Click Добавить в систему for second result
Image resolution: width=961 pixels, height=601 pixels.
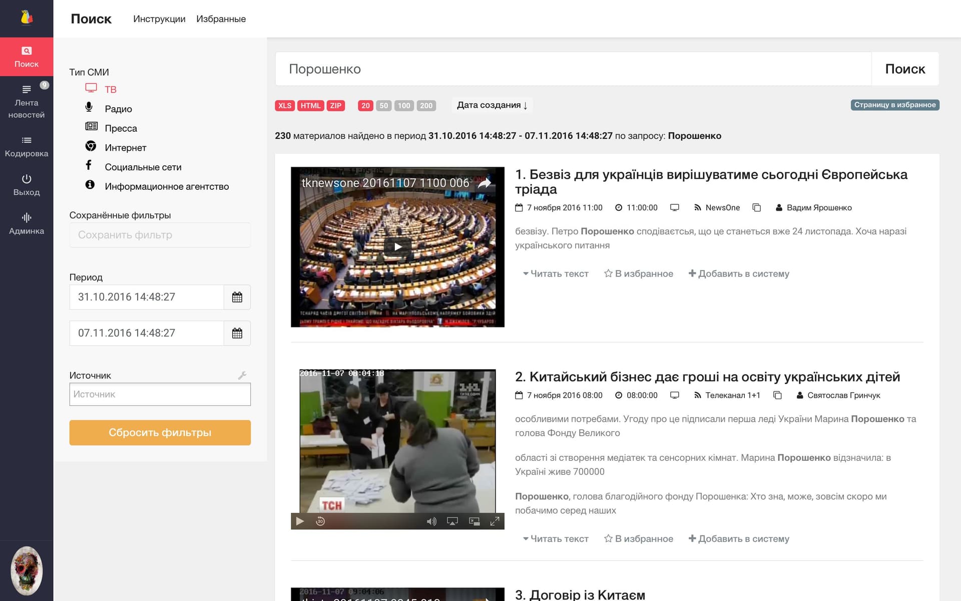pyautogui.click(x=739, y=539)
